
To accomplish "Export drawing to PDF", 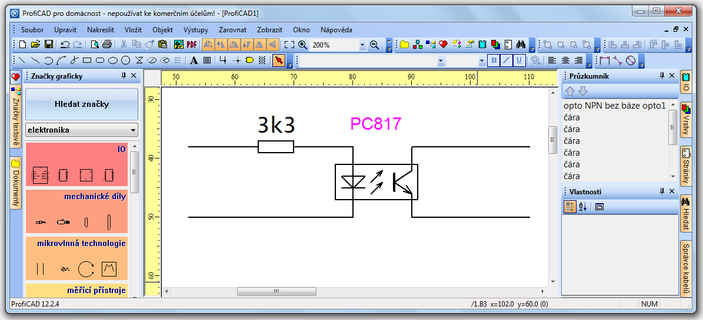I will coord(192,44).
